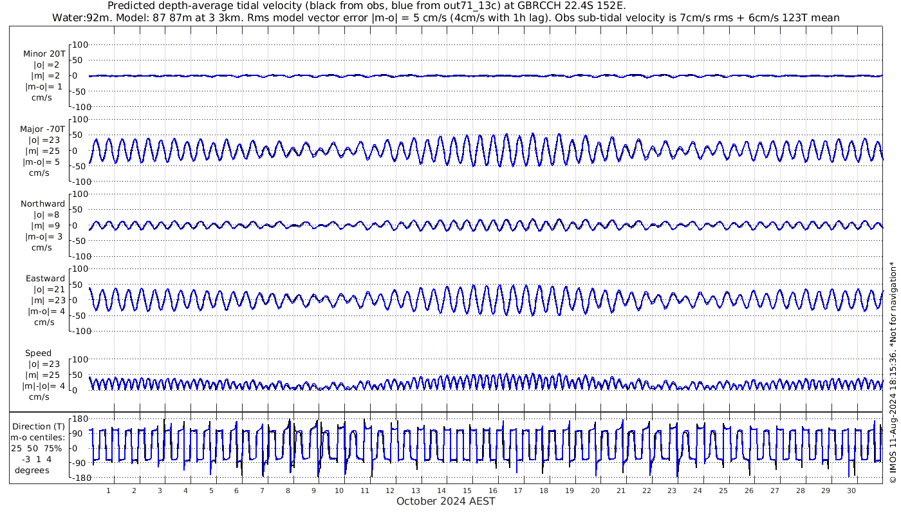This screenshot has height=515, width=901.
Task: Click the 'Direction (T)' panel label
Action: (x=40, y=426)
